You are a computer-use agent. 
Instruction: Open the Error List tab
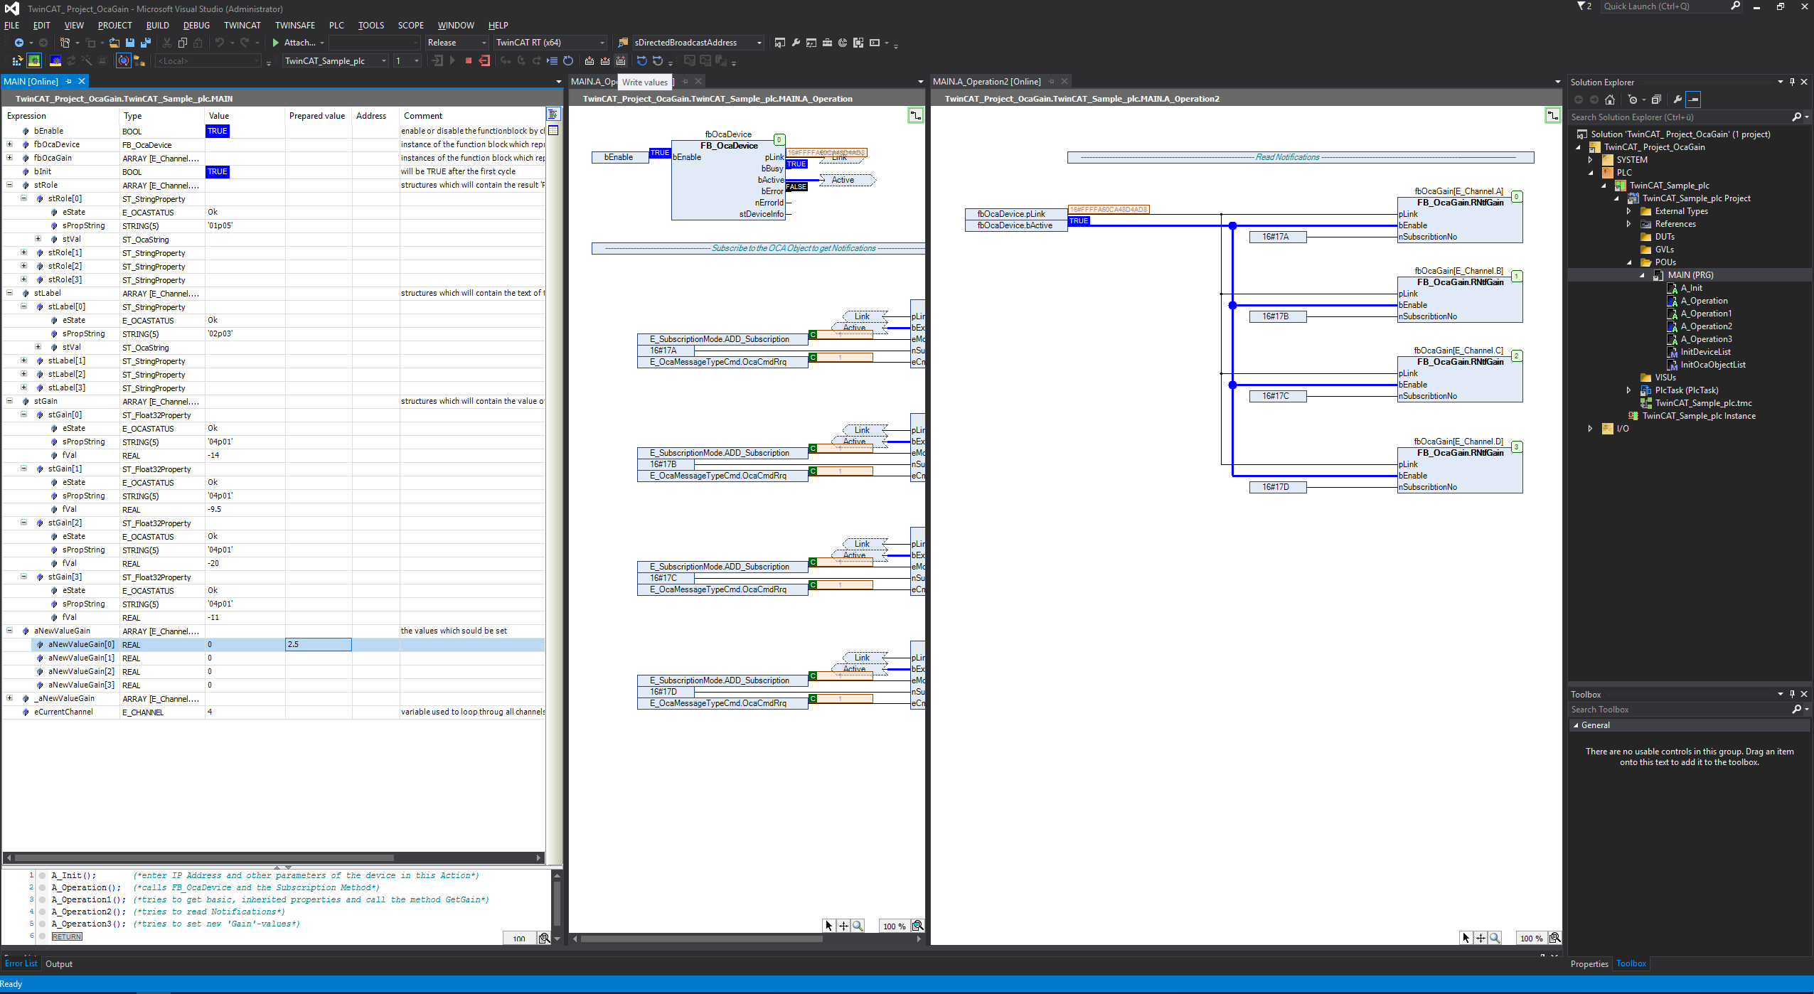[x=21, y=963]
